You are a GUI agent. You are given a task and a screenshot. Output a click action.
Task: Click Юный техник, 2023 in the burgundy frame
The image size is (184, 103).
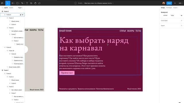click(x=134, y=89)
